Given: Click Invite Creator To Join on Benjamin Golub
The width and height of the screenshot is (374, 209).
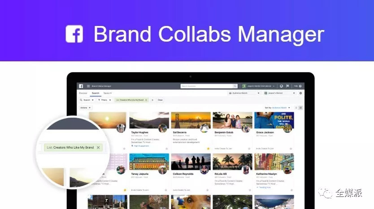Looking at the screenshot, I should click(x=223, y=149).
